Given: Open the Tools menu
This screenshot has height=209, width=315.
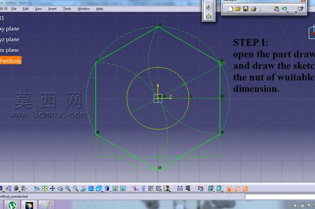Looking at the screenshot, I should [x=67, y=9].
